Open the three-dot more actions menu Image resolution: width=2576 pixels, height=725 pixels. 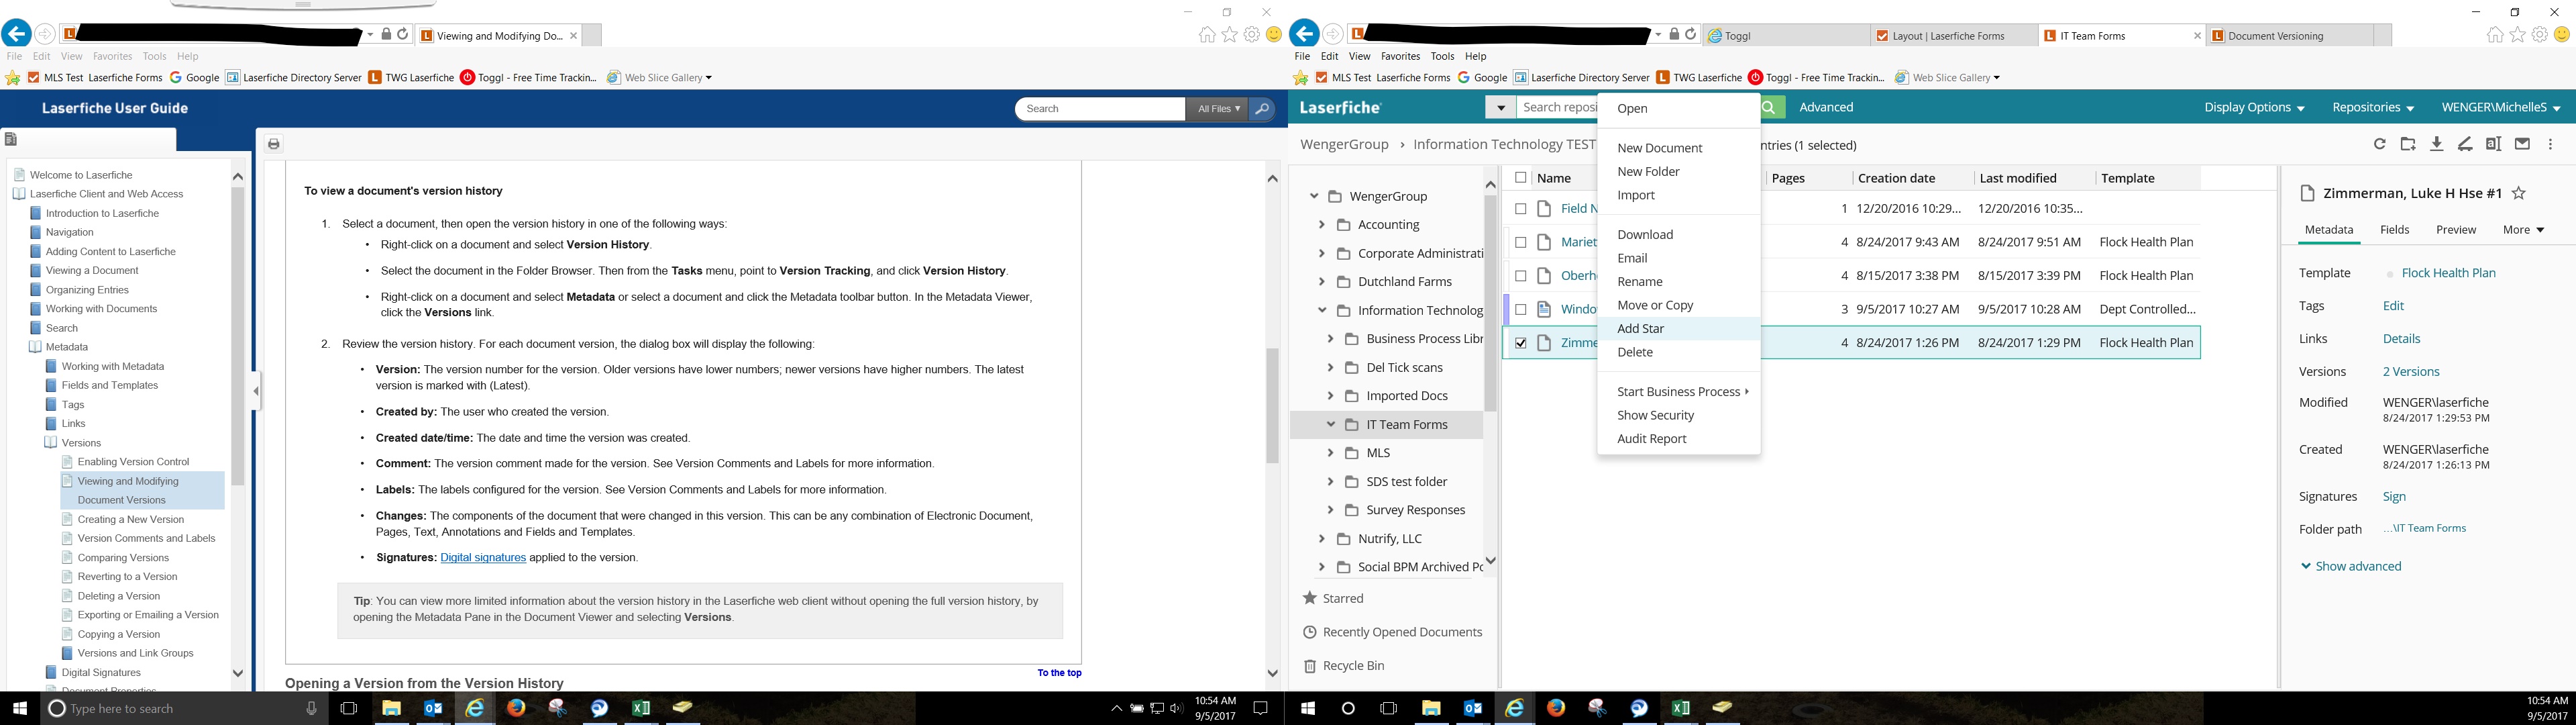pyautogui.click(x=2551, y=144)
